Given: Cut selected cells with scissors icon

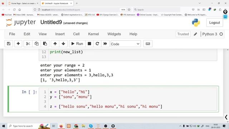Looking at the screenshot, I should tap(28, 44).
